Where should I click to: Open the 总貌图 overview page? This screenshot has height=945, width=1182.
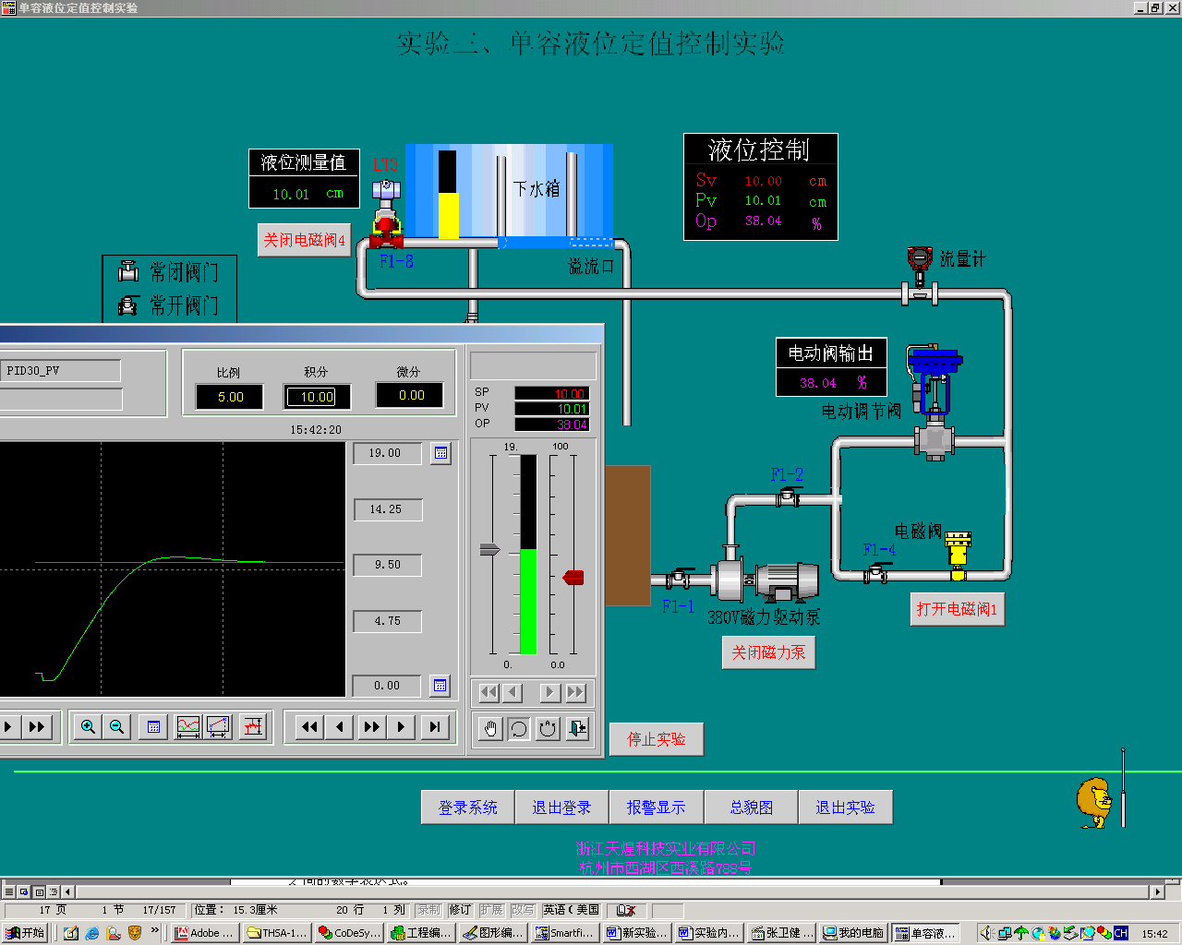coord(751,807)
